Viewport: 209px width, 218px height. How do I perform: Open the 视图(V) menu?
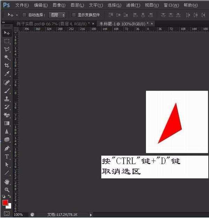(152, 5)
